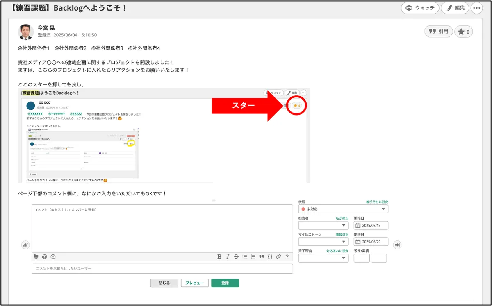Watch this issue with ウォッチ button

(x=420, y=8)
